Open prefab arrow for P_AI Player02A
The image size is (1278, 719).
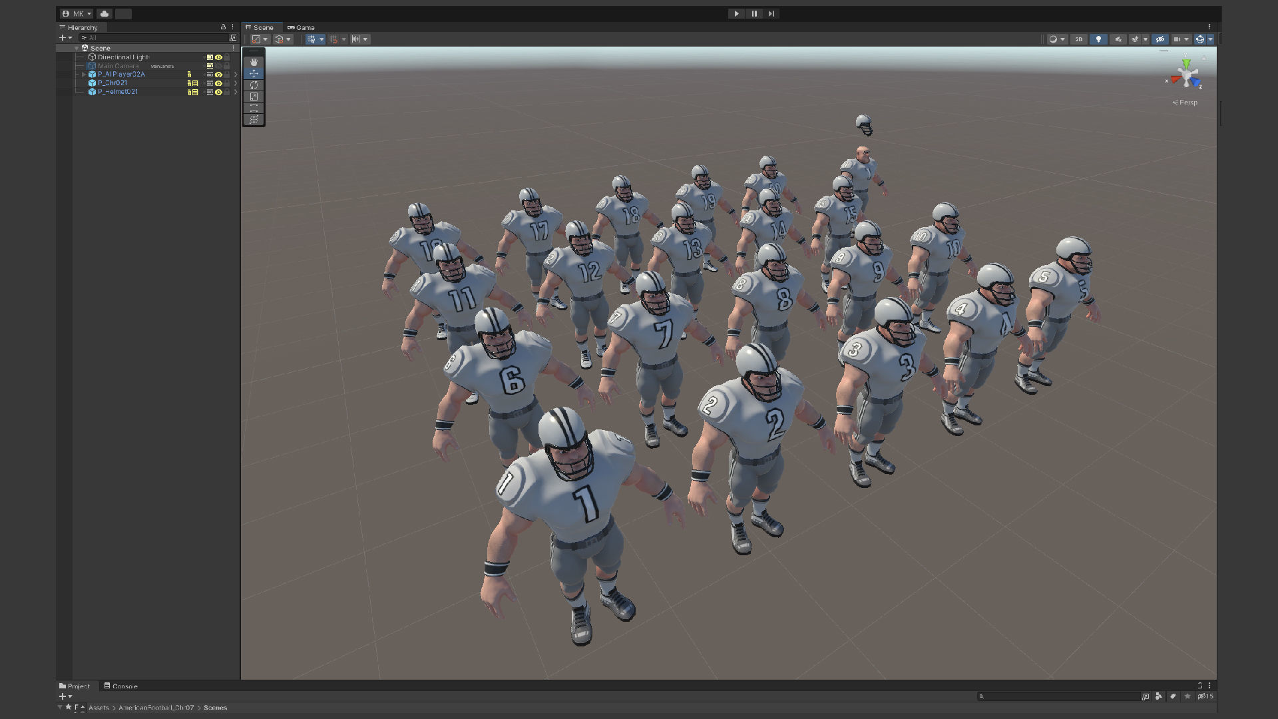tap(236, 75)
